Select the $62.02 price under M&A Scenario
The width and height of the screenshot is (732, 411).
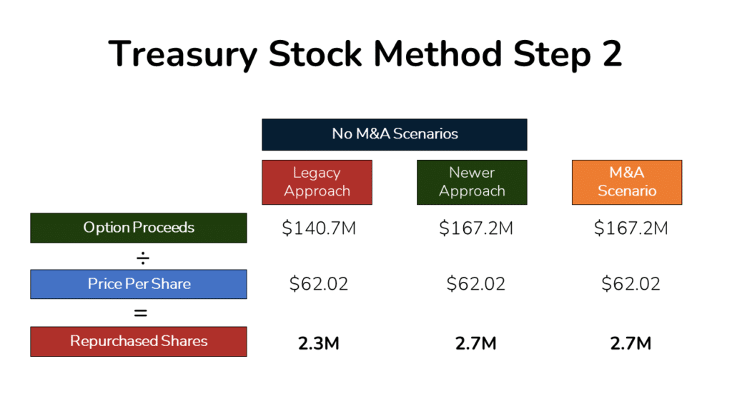[631, 284]
